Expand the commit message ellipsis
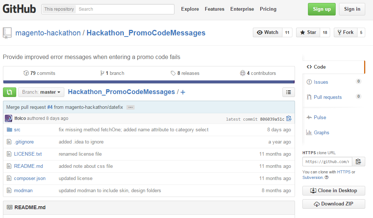The height and width of the screenshot is (218, 373). (130, 107)
